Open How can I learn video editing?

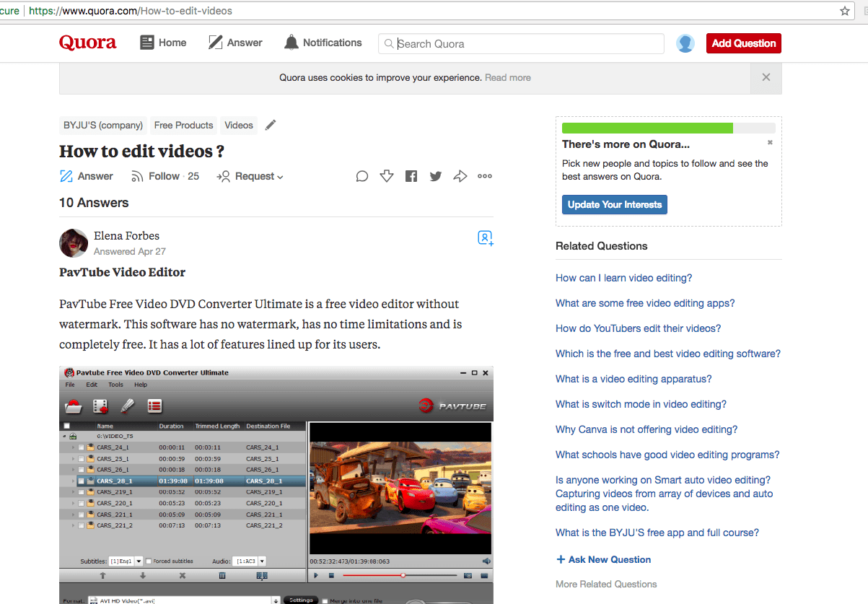pos(624,278)
